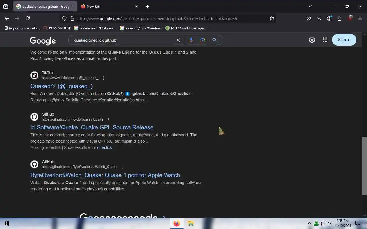Click the page vertical scrollbar thumb
The width and height of the screenshot is (367, 229).
pyautogui.click(x=364, y=166)
